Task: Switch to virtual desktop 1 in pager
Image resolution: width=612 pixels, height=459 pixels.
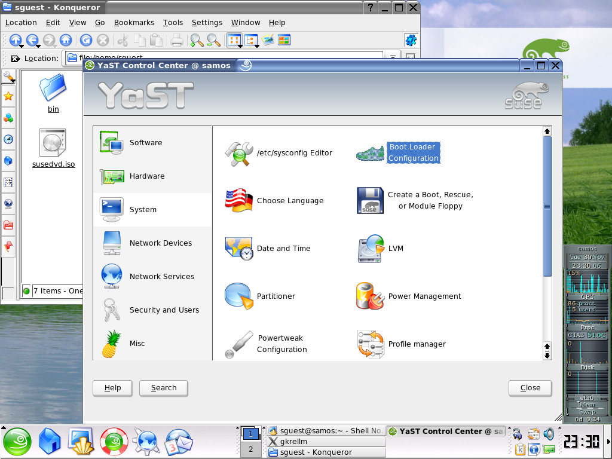Action: tap(250, 433)
